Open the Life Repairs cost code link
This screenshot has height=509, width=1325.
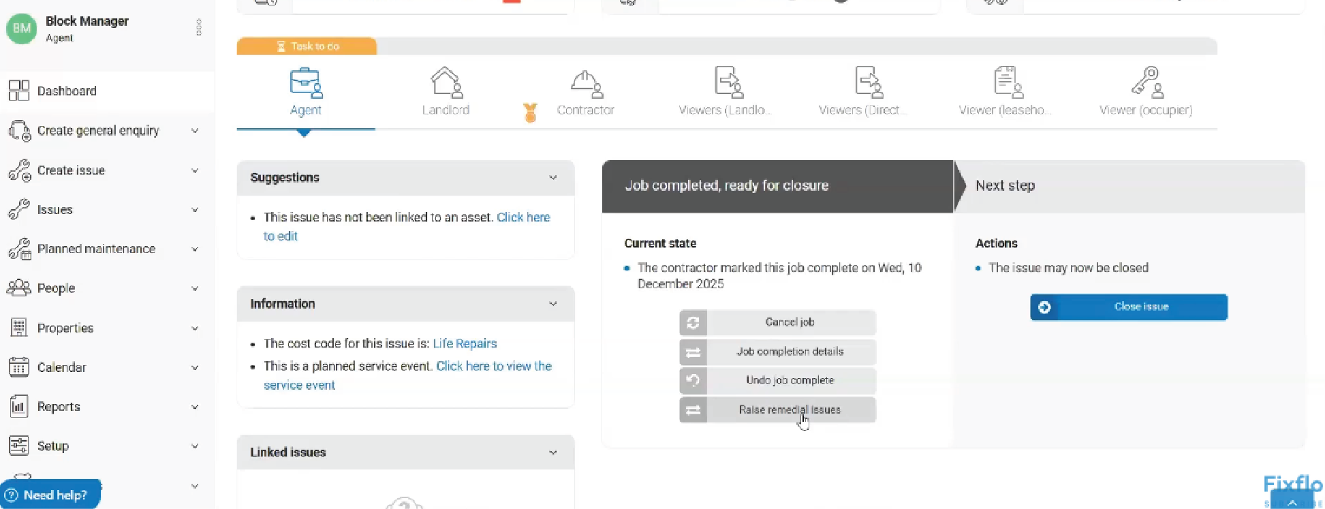pyautogui.click(x=465, y=343)
